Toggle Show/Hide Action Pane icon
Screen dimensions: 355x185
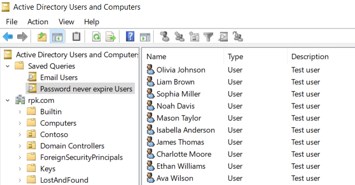tap(145, 37)
